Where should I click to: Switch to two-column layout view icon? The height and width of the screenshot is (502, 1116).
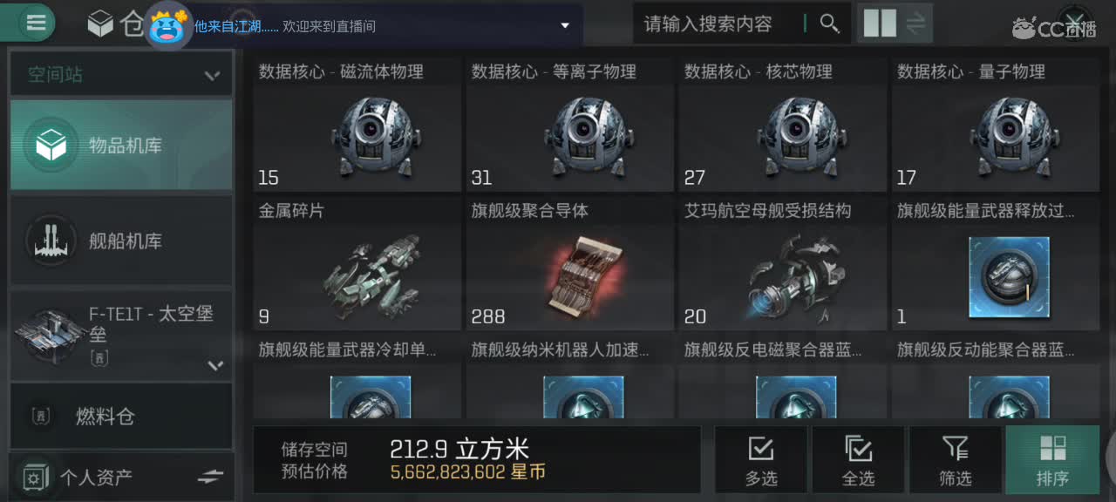pos(880,24)
